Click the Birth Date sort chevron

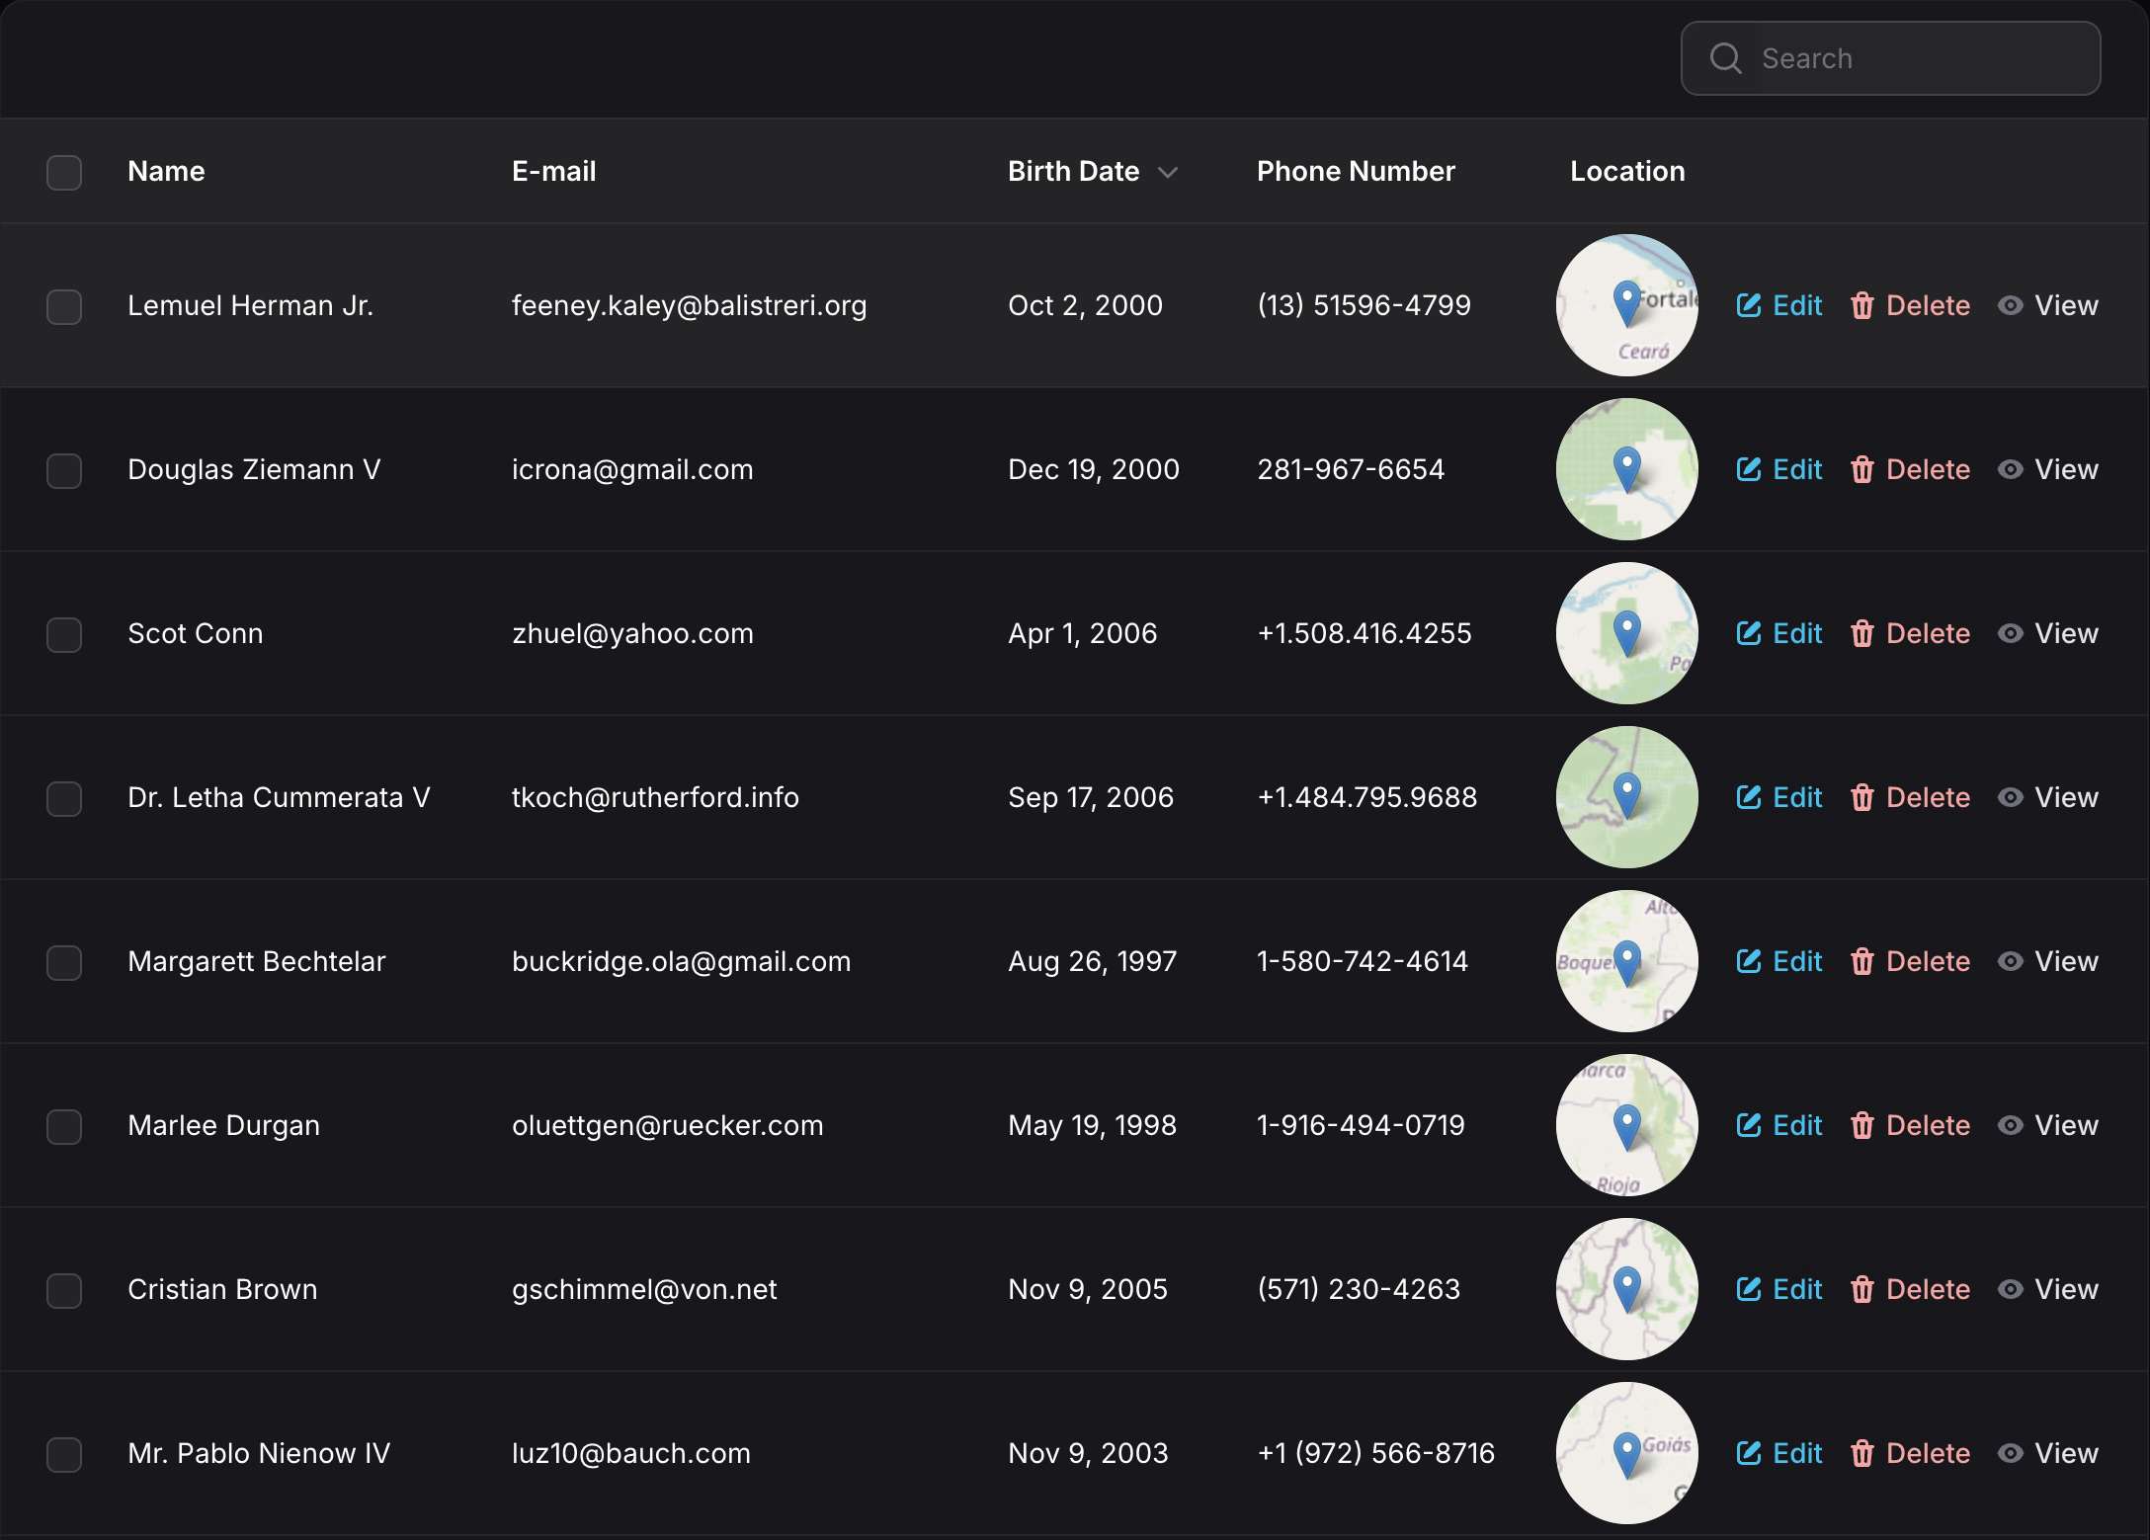[x=1168, y=173]
